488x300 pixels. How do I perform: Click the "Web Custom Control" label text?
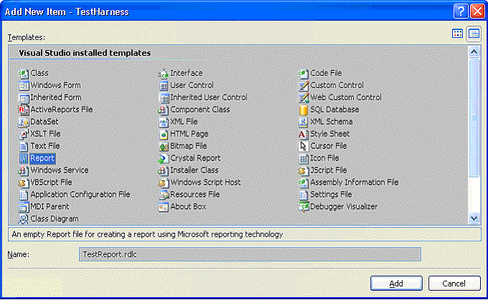click(x=346, y=97)
